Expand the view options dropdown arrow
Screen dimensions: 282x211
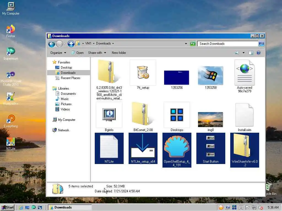tap(243, 53)
